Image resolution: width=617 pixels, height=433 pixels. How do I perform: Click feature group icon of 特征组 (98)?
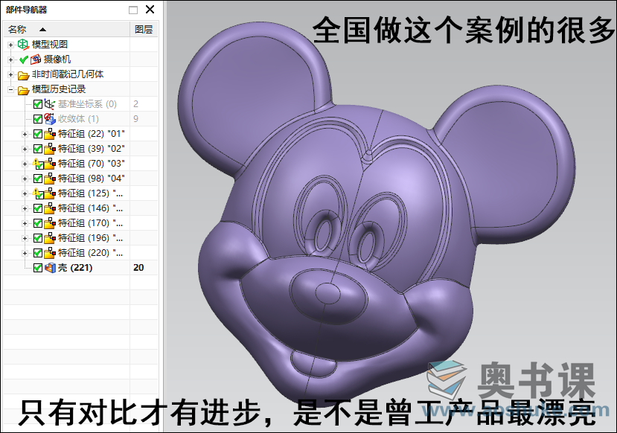point(50,179)
